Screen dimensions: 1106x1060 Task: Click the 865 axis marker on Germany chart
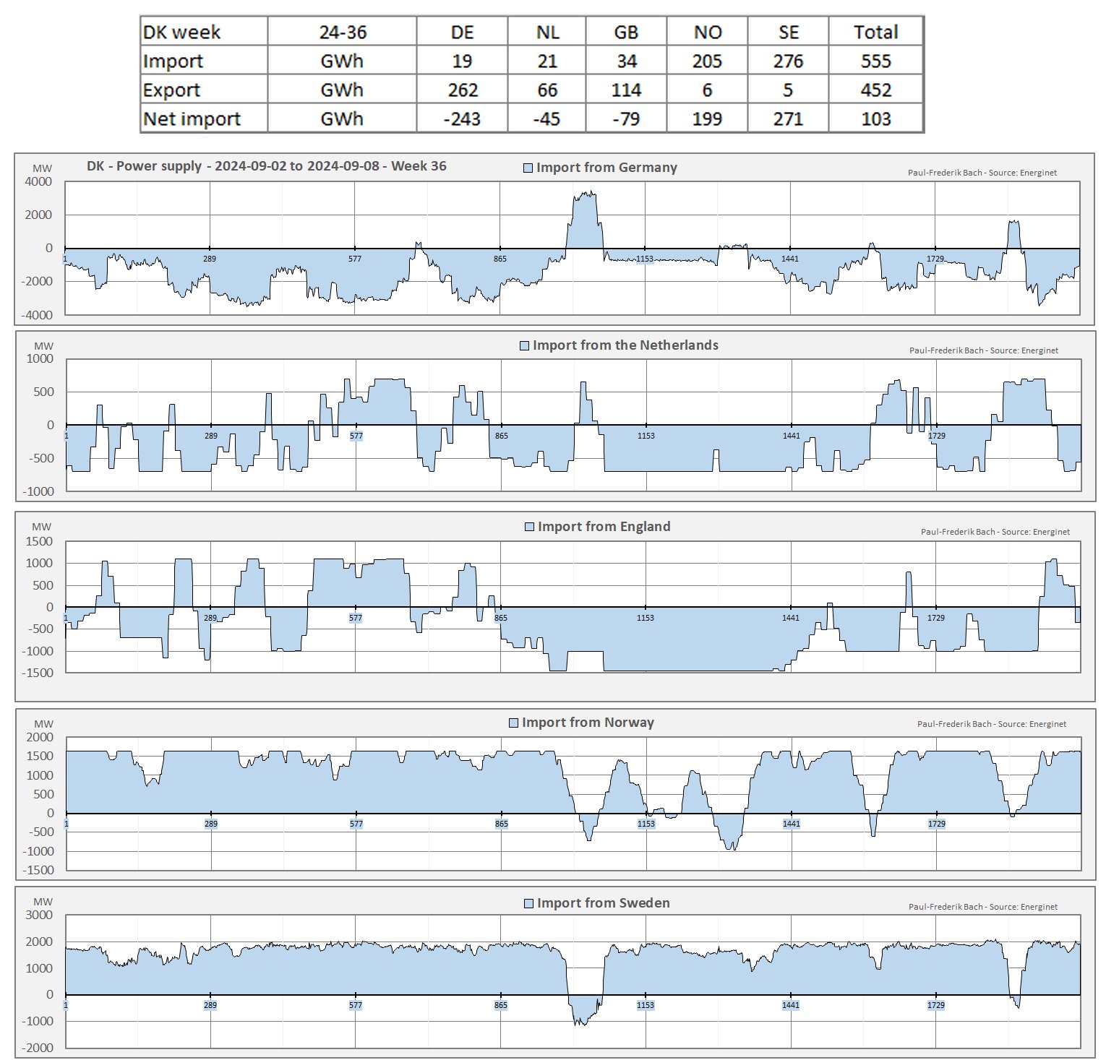pyautogui.click(x=500, y=259)
